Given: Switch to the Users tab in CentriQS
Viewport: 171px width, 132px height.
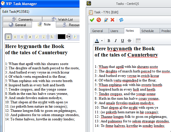Looking at the screenshot, I should (x=114, y=31).
